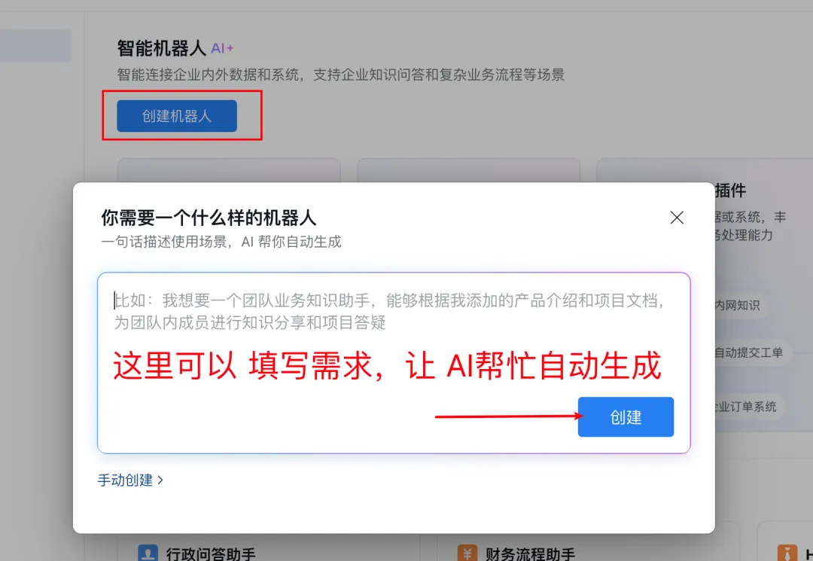Select the orange 财务流程助手 yen icon

tap(467, 553)
